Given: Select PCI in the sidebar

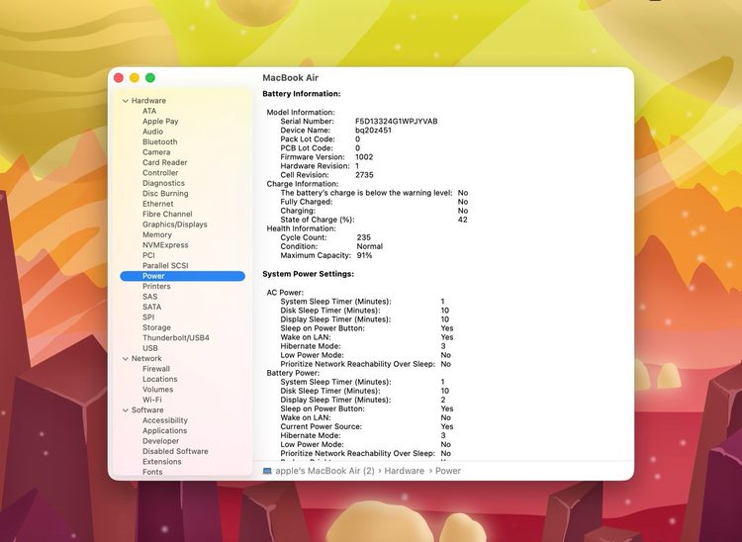Looking at the screenshot, I should [x=148, y=255].
